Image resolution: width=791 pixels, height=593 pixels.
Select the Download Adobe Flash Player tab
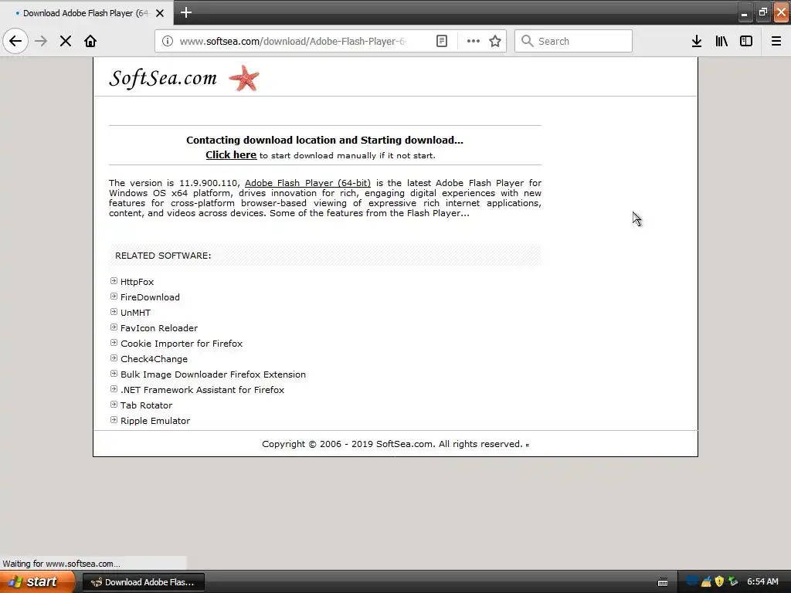[86, 13]
